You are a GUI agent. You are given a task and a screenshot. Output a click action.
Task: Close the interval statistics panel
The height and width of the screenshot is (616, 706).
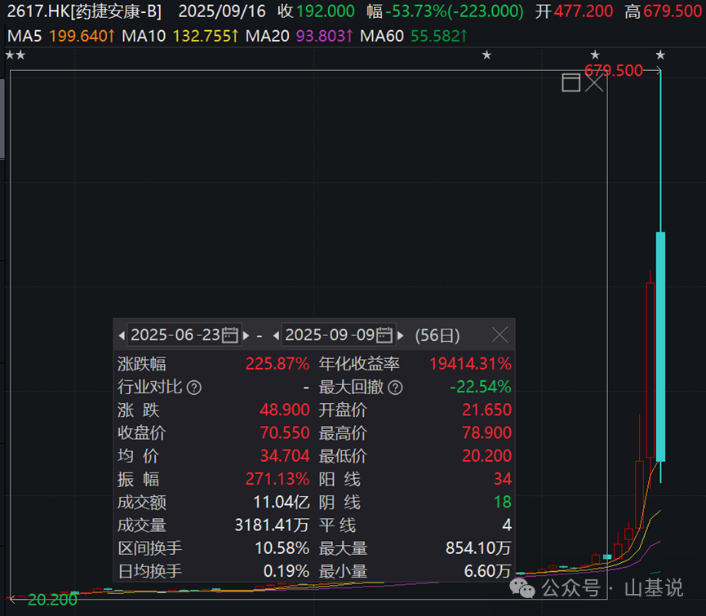coord(500,335)
